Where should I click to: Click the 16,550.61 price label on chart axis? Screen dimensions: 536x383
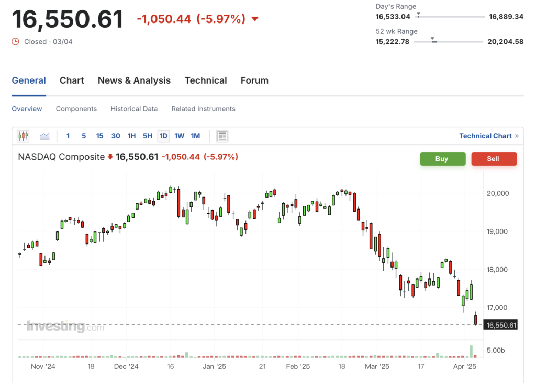500,325
